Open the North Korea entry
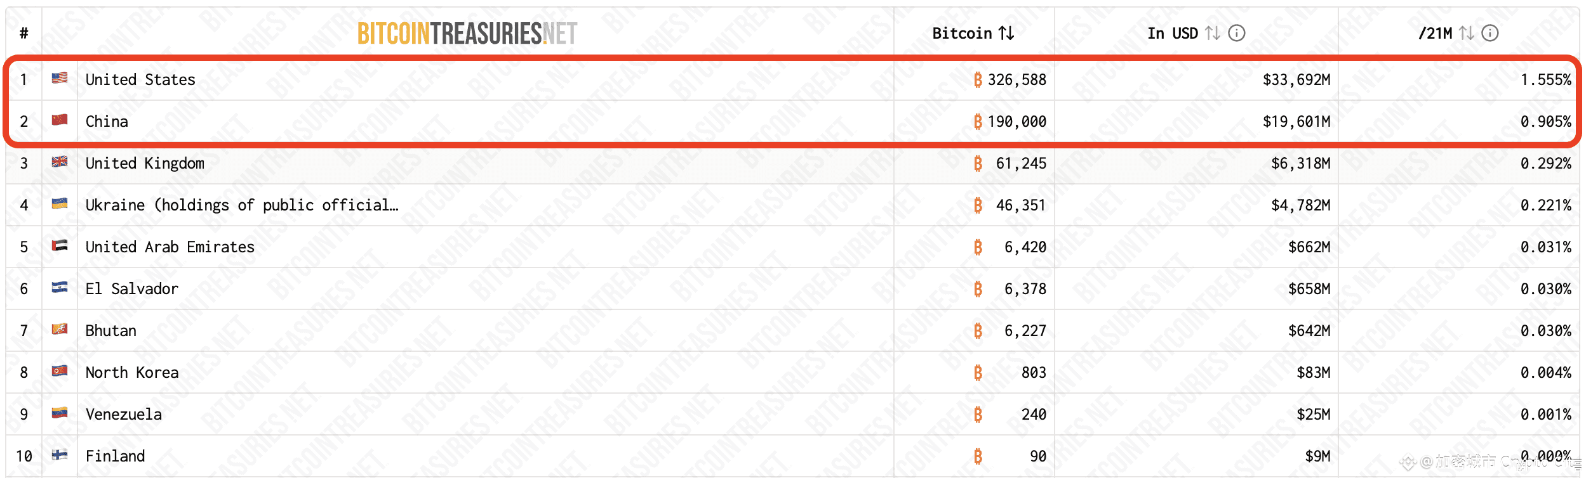The height and width of the screenshot is (478, 1586). 132,372
